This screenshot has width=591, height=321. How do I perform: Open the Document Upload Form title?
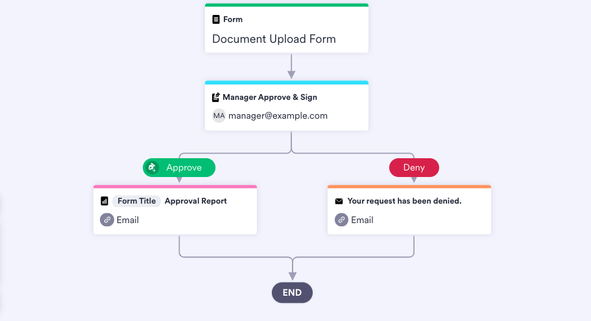[274, 39]
